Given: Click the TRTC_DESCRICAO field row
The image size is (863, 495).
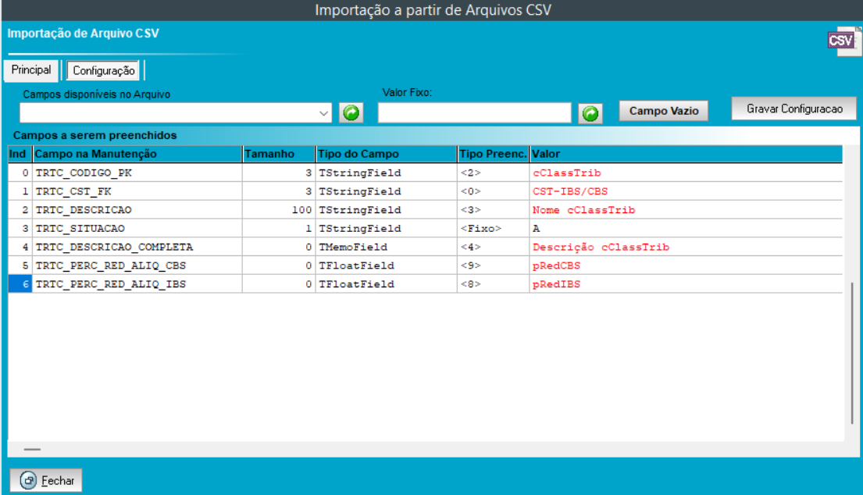Looking at the screenshot, I should click(x=137, y=210).
